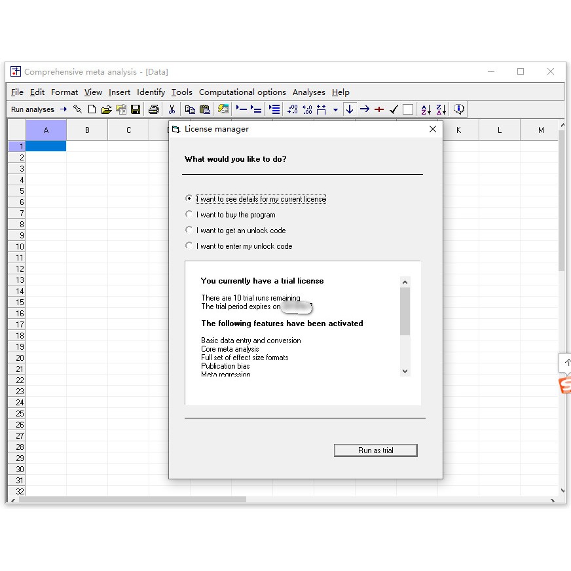Select 'I want to get an unlock code'
Image resolution: width=571 pixels, height=571 pixels.
point(236,230)
